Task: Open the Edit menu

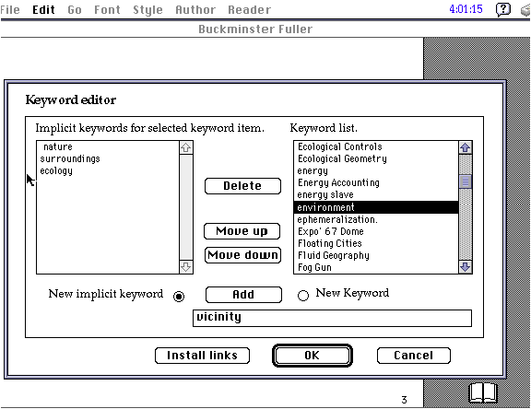Action: pos(43,9)
